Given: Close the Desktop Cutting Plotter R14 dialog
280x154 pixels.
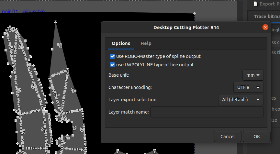Looking at the screenshot, I should pyautogui.click(x=265, y=27).
